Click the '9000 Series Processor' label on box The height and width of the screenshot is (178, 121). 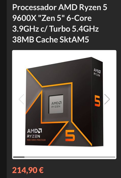pos(36,140)
